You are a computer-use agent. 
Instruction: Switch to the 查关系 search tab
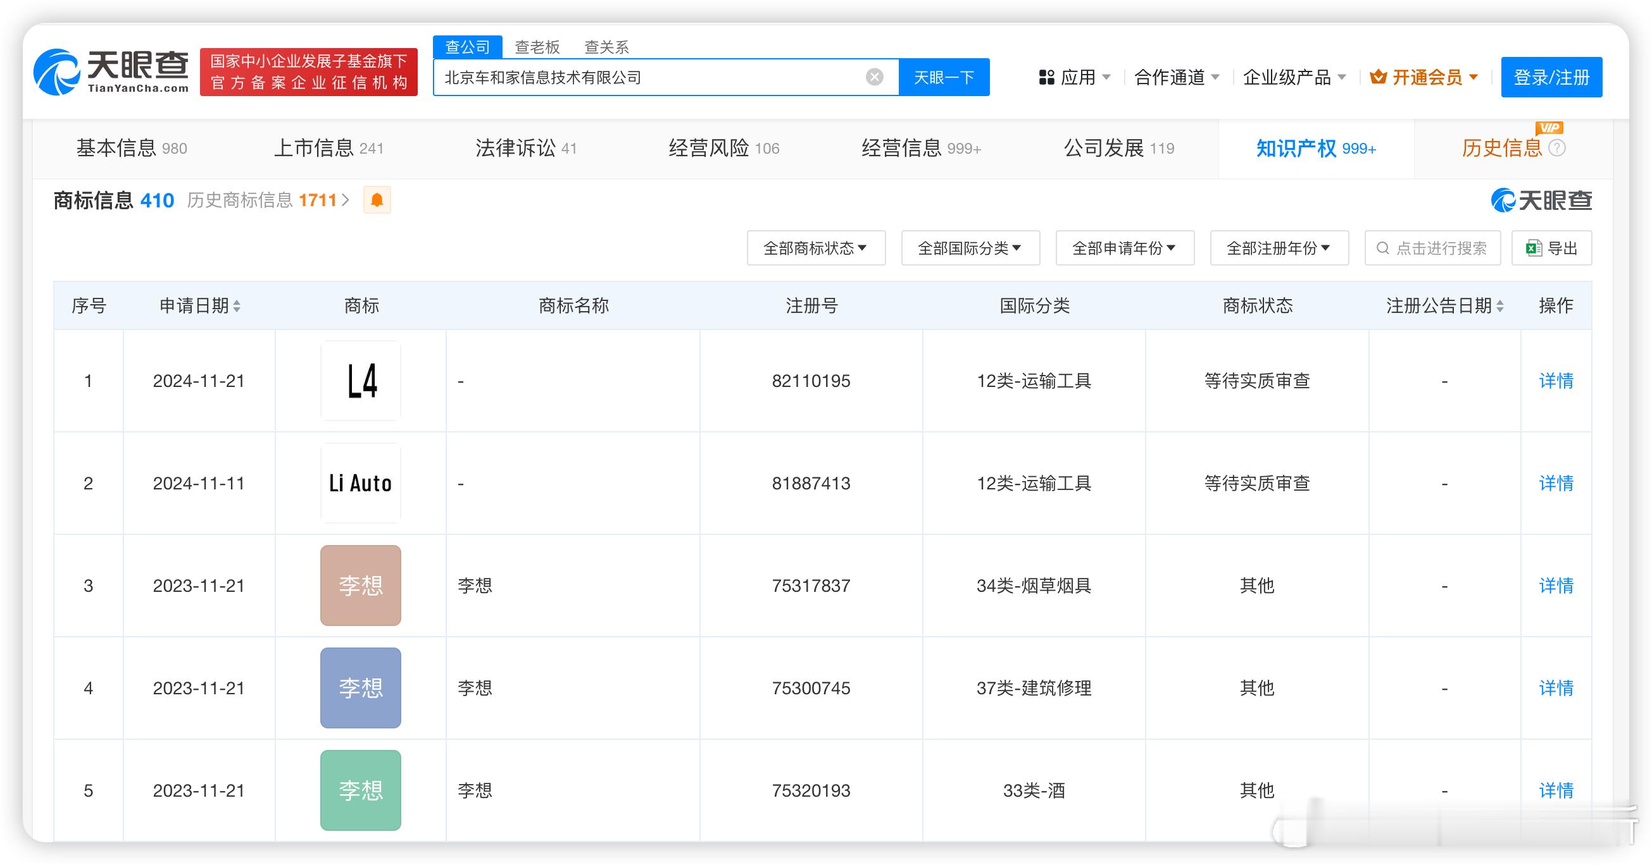pos(606,47)
